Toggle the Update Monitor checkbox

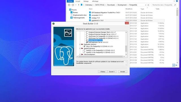coord(87,40)
